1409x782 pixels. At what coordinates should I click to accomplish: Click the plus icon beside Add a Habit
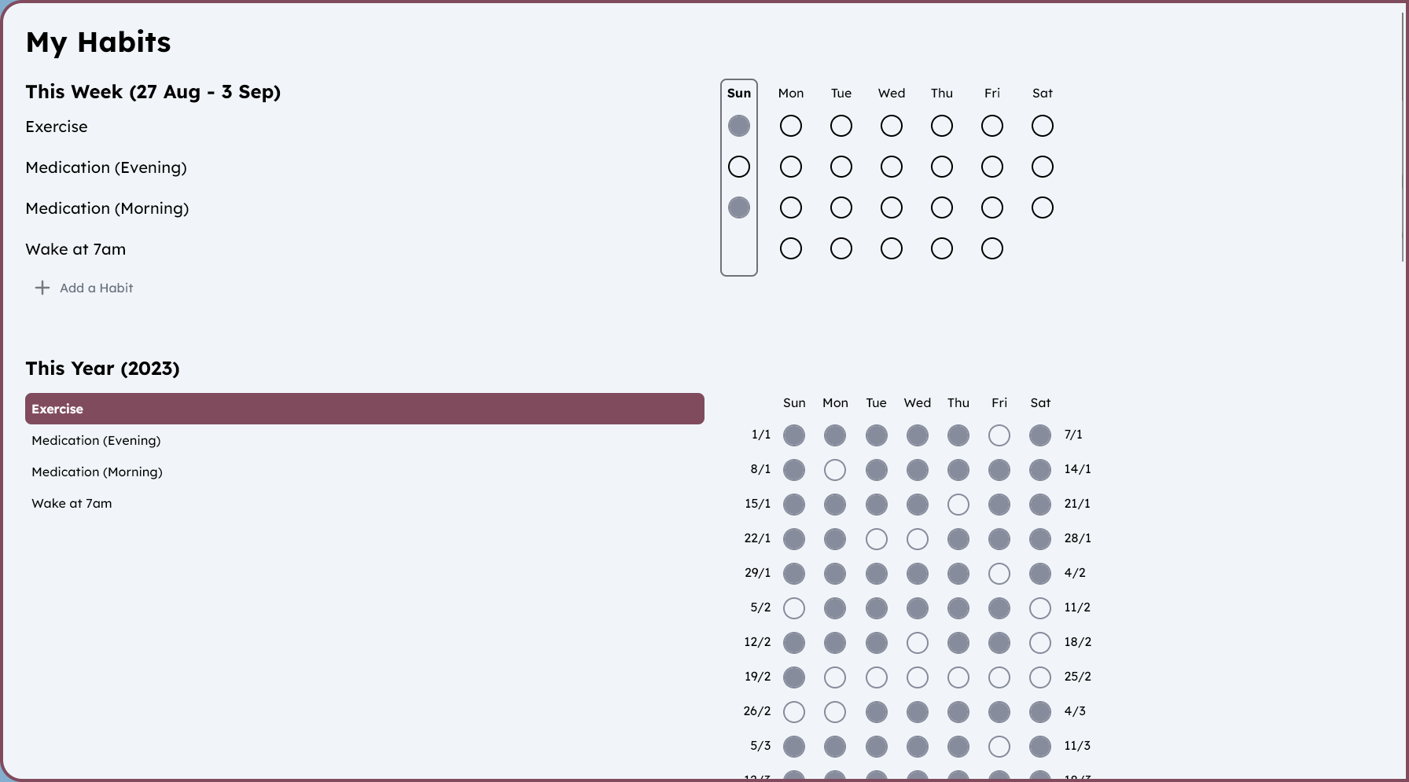(x=42, y=288)
